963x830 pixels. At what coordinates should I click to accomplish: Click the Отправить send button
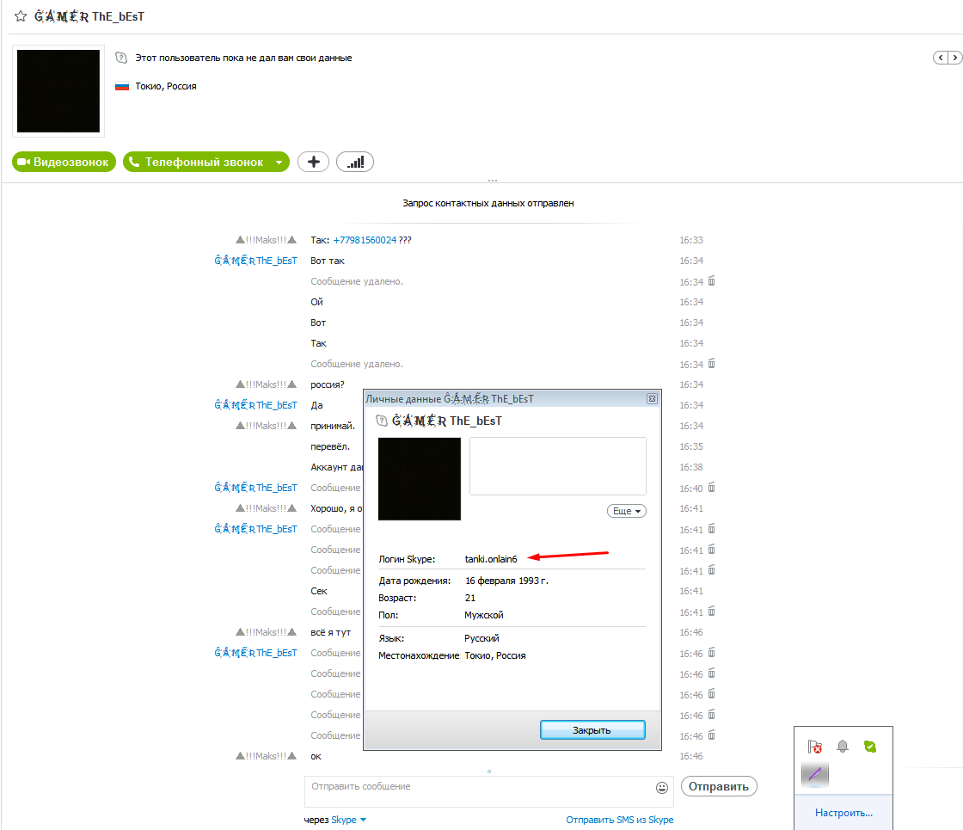click(719, 786)
